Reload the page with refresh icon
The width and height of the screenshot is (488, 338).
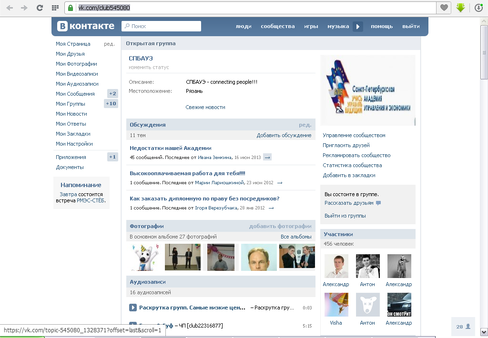point(40,8)
